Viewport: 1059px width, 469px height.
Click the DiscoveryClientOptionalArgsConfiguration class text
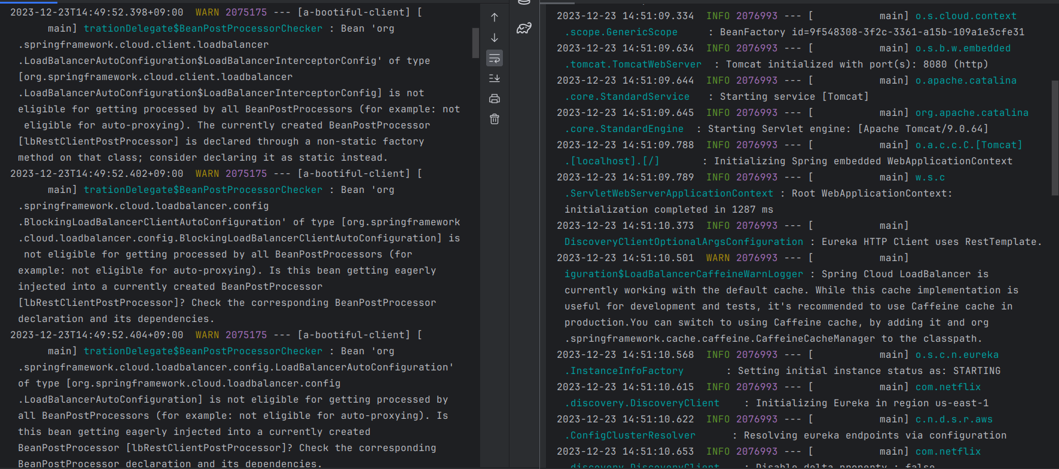tap(684, 241)
